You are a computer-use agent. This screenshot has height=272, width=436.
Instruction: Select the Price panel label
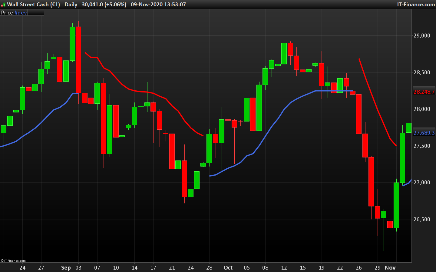point(7,13)
